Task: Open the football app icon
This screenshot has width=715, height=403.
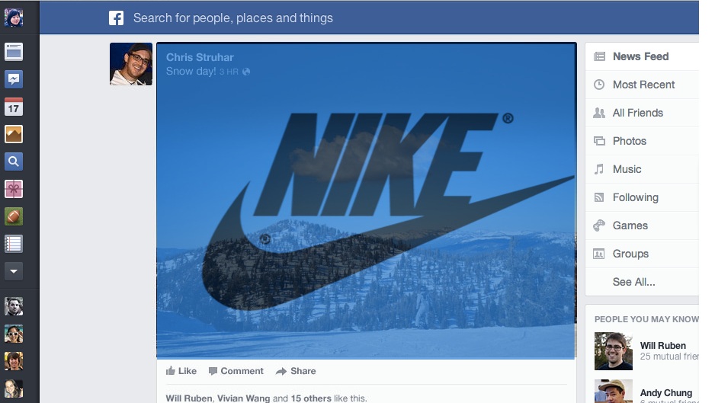Action: click(x=14, y=216)
